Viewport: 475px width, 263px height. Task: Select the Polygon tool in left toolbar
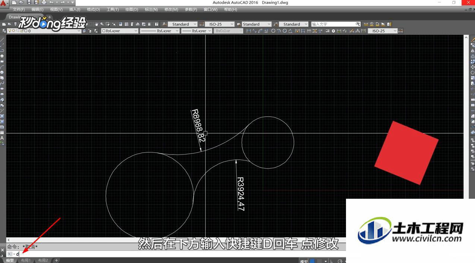(x=2, y=56)
